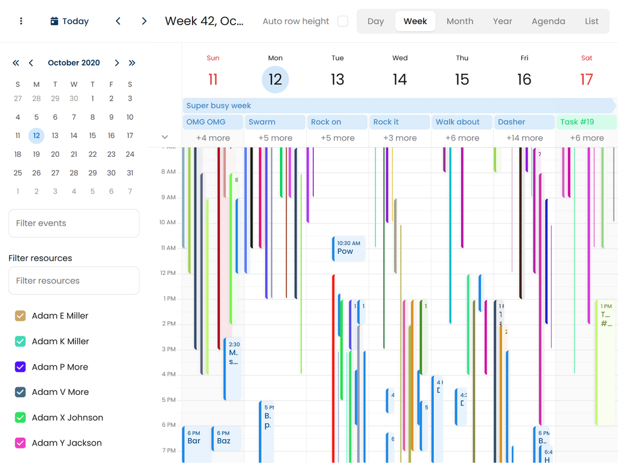Go to September with mini-calendar left arrow

pos(31,63)
